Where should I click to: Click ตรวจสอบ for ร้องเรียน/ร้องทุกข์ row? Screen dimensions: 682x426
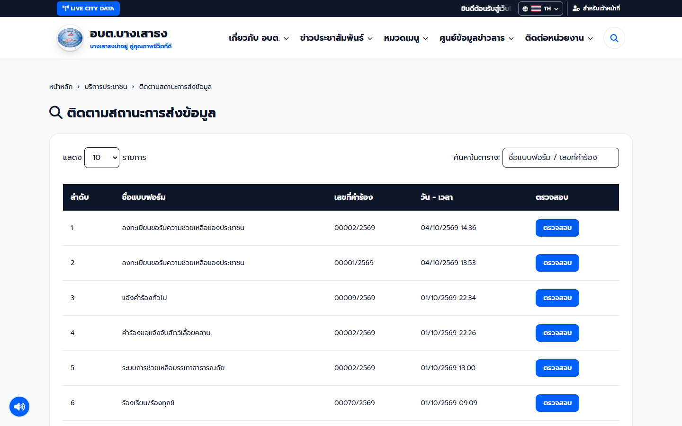tap(557, 403)
